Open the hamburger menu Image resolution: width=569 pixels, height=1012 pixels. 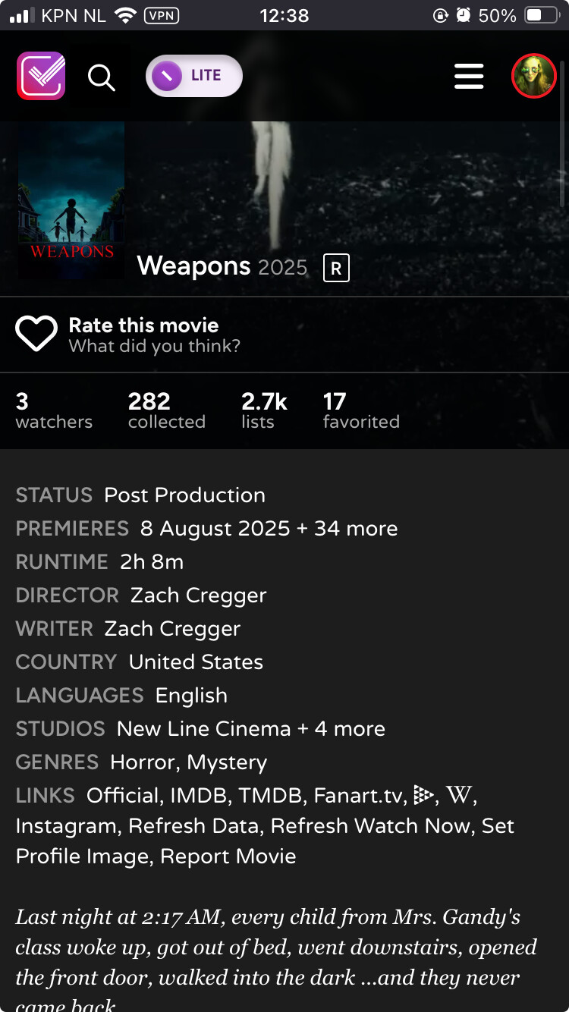(x=469, y=76)
